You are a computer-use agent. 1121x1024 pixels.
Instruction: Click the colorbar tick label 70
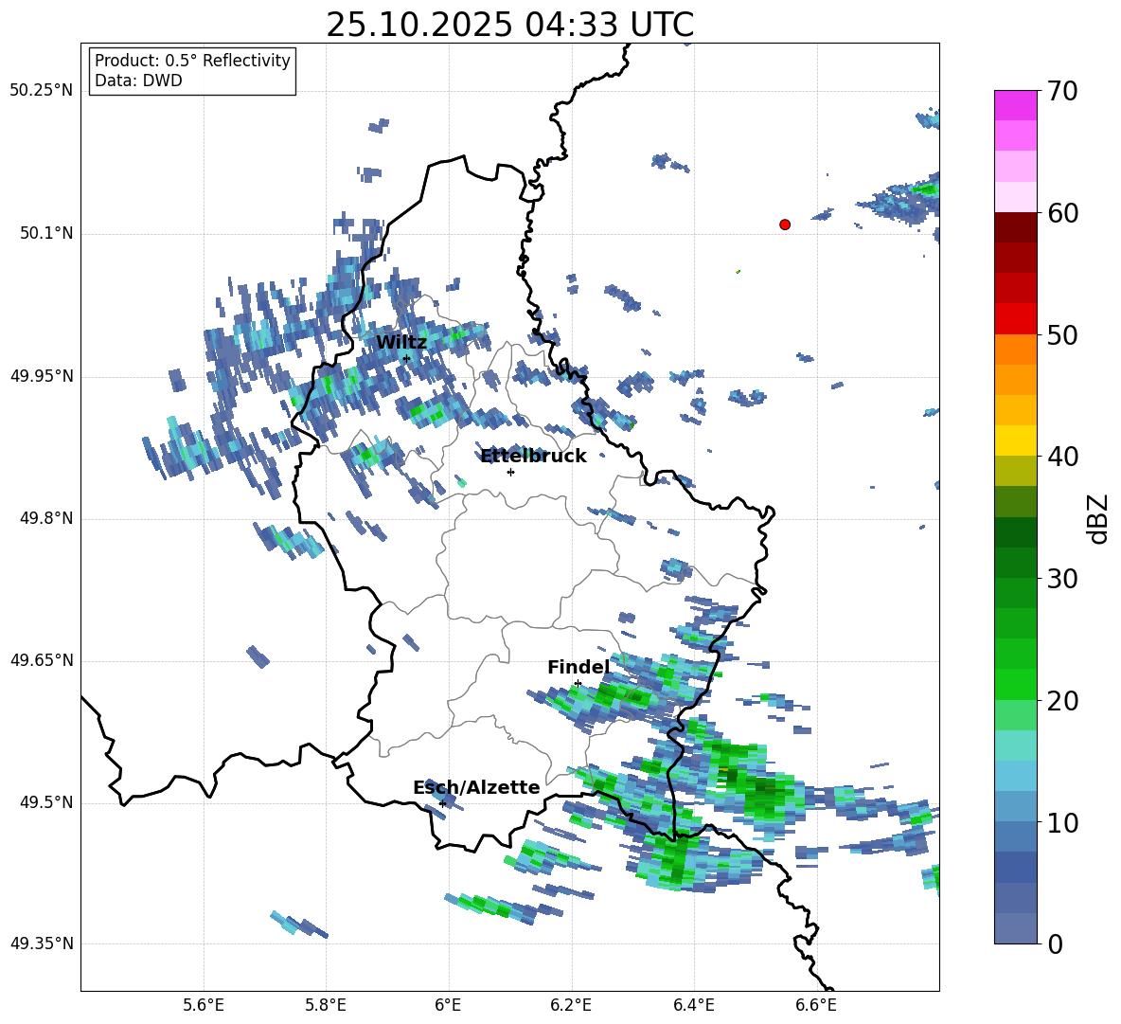pyautogui.click(x=1062, y=91)
